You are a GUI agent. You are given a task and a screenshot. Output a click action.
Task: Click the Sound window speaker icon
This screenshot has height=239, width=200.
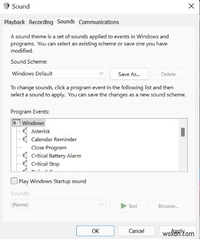pos(6,6)
